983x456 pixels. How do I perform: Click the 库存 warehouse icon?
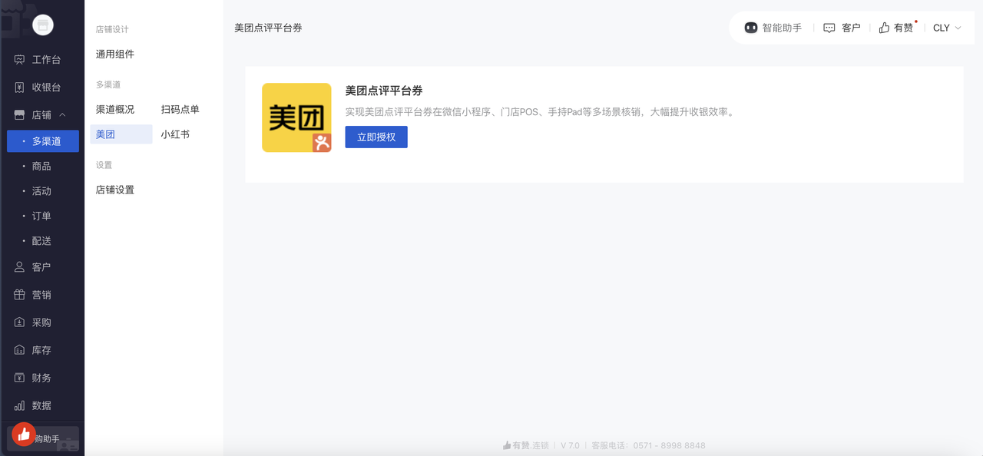pos(19,350)
